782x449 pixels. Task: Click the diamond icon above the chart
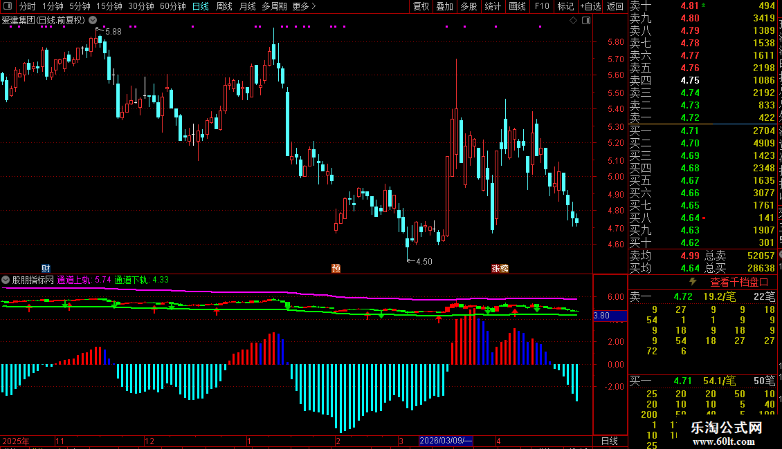point(573,21)
